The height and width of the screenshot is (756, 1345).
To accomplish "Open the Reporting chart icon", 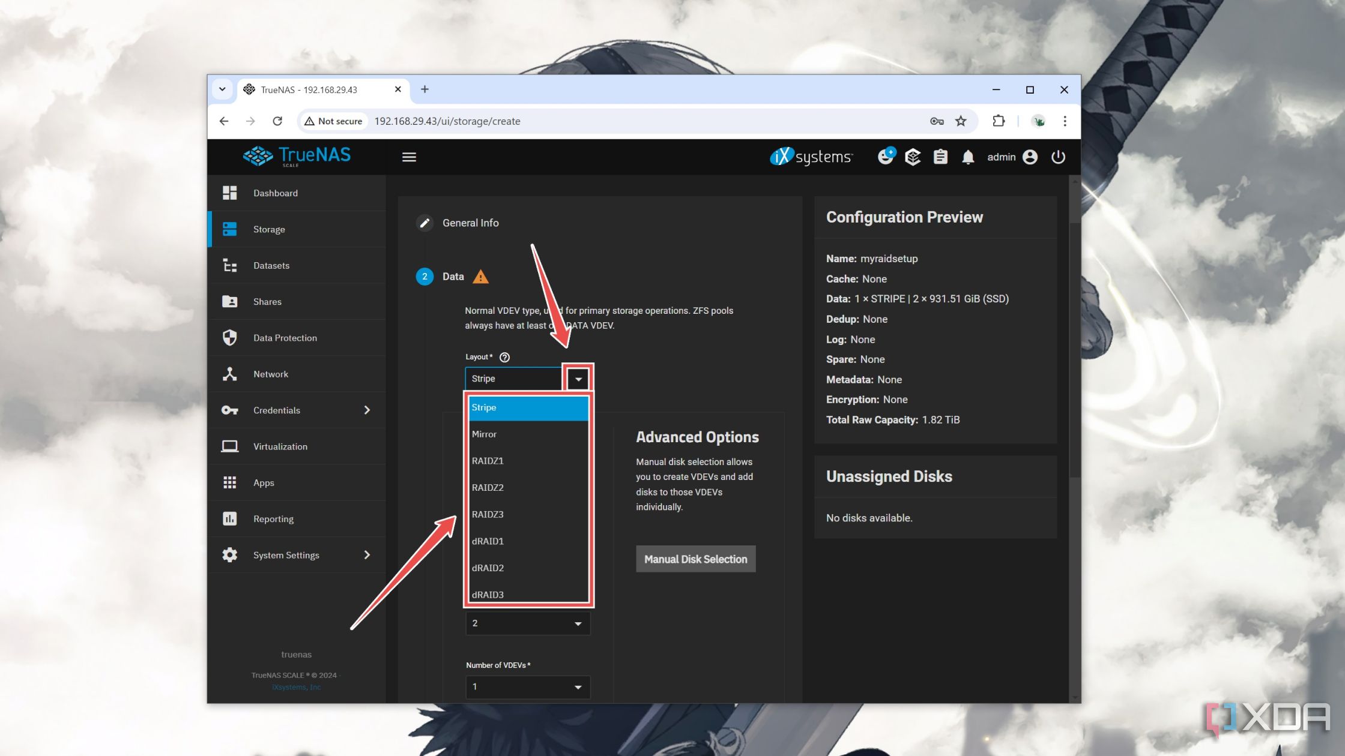I will pos(231,518).
